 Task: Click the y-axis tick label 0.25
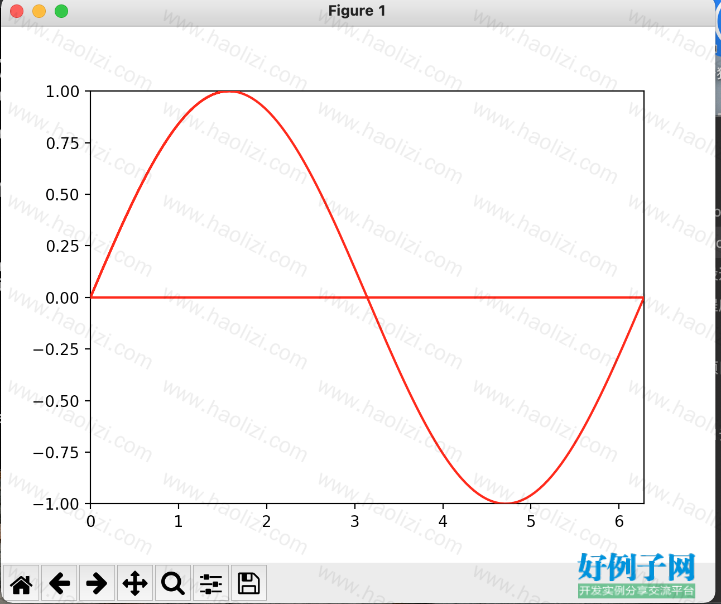[63, 246]
